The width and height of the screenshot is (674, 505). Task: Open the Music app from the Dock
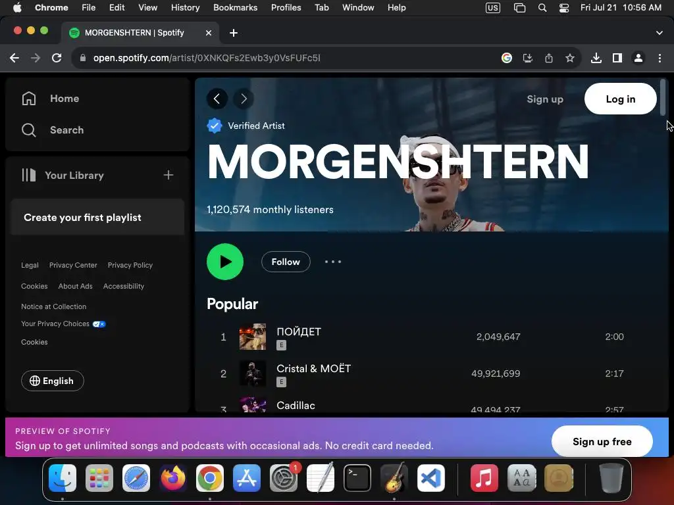(484, 478)
